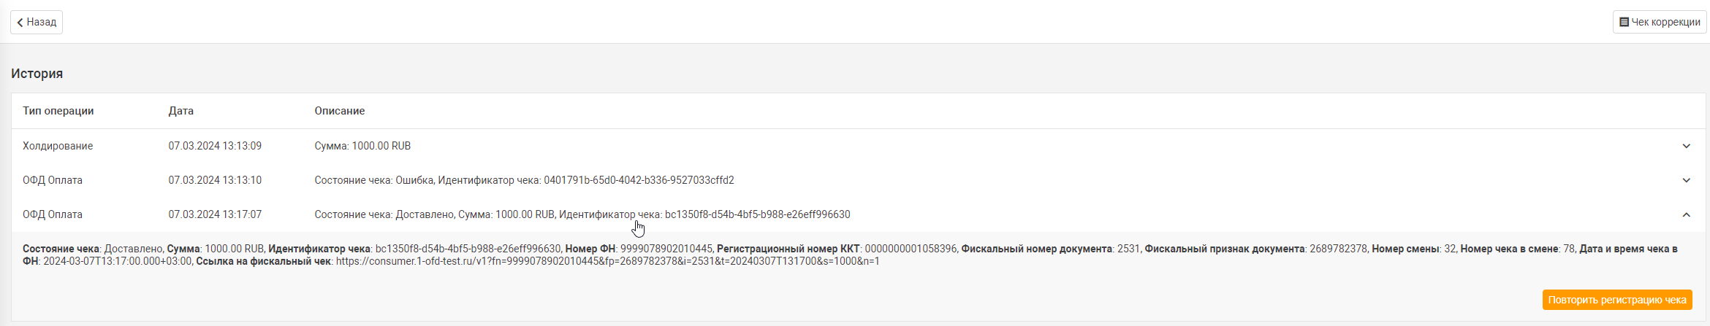
Task: Select the ОФД Оплата row dated 13:13:10
Action: 858,180
